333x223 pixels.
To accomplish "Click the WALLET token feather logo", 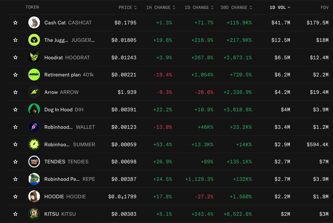I will 34,127.
